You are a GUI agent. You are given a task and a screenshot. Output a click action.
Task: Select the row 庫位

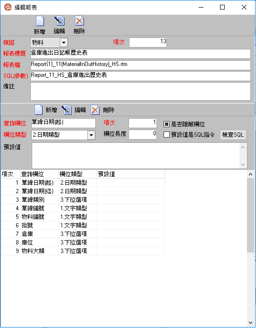(x=83, y=243)
